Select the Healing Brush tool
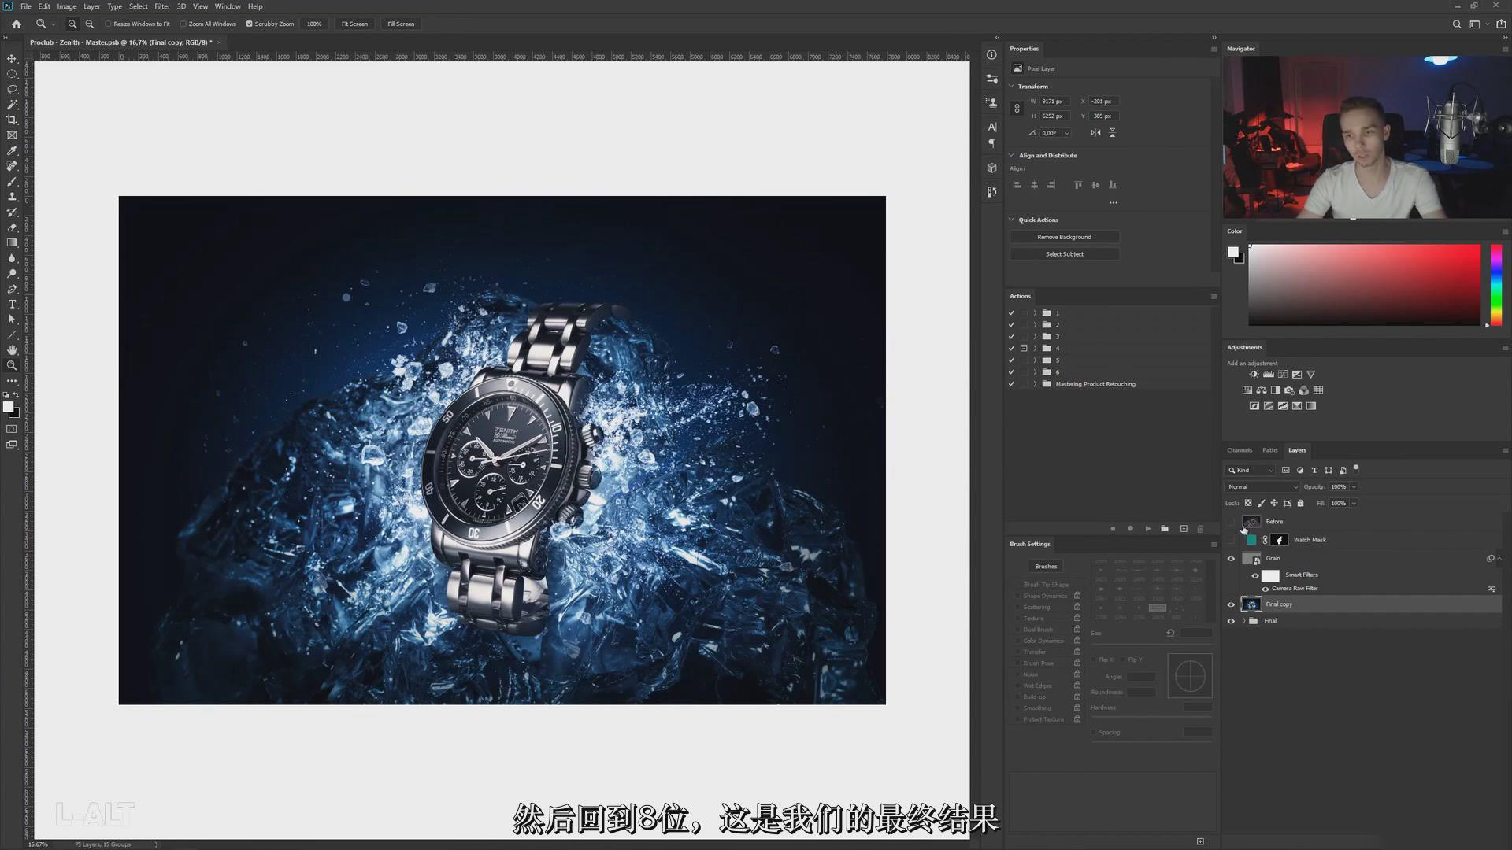Image resolution: width=1512 pixels, height=850 pixels. click(x=12, y=165)
